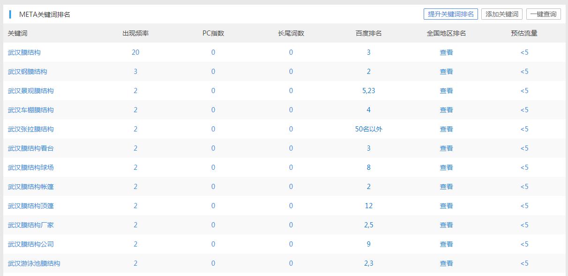Click the 长尾词数 column header
Image resolution: width=568 pixels, height=276 pixels.
(x=291, y=33)
